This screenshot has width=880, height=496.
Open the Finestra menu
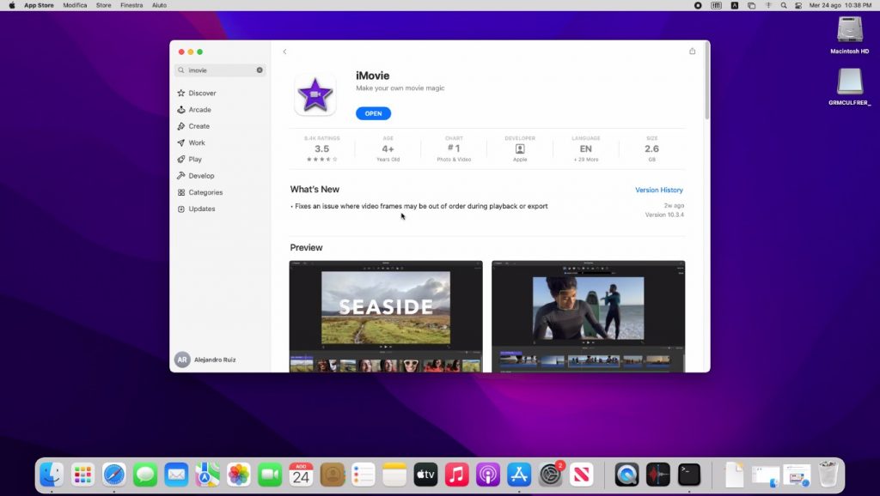click(x=131, y=5)
